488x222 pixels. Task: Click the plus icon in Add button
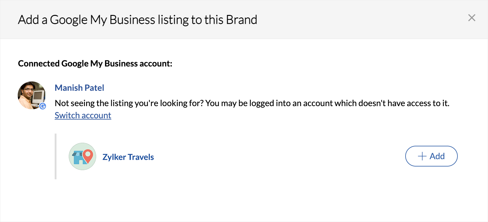[422, 156]
